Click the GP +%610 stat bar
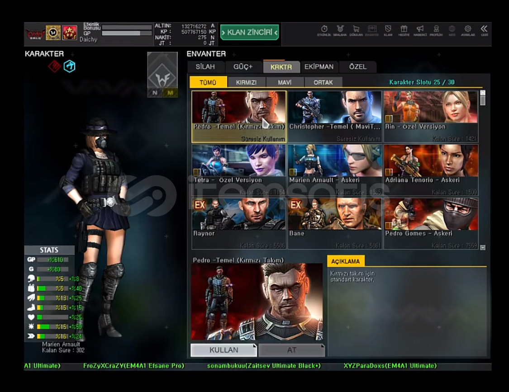Image resolution: width=509 pixels, height=392 pixels. 53,260
